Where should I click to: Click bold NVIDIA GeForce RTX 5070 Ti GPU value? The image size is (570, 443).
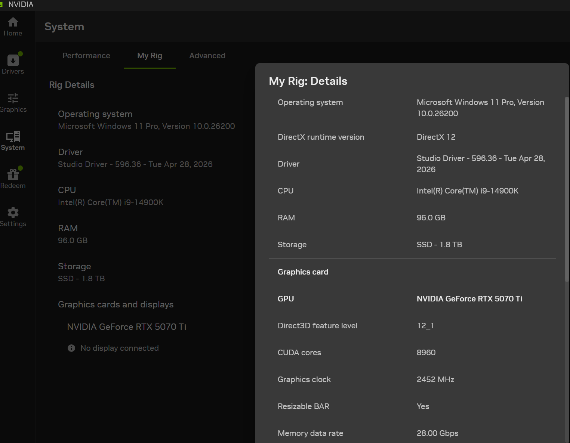(470, 299)
